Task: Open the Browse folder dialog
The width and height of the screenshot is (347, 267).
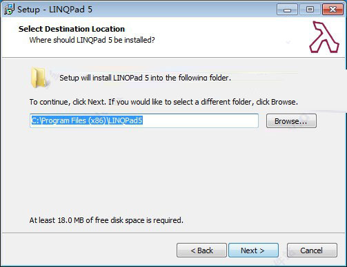Action: 291,121
